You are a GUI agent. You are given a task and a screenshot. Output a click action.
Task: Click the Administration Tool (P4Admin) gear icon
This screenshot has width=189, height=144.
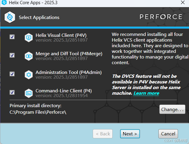(x=29, y=75)
